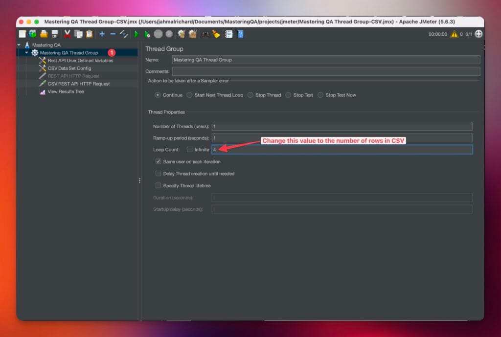This screenshot has height=337, width=501.
Task: Save the test plan with disk icon
Action: click(x=55, y=34)
